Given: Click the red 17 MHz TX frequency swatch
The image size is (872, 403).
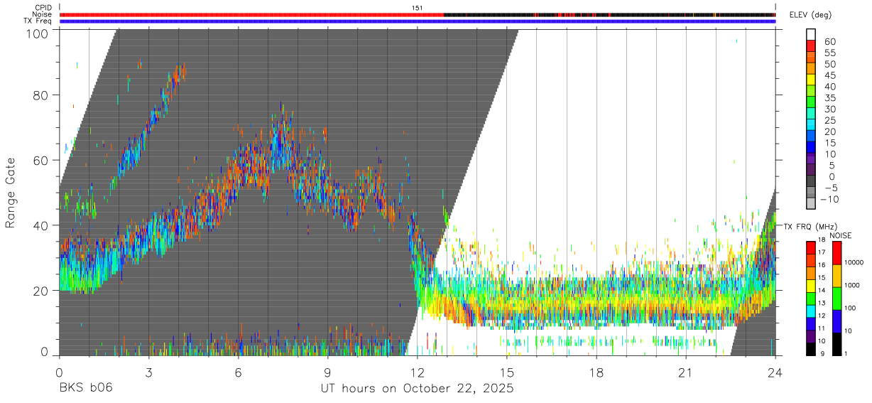Looking at the screenshot, I should click(x=811, y=249).
